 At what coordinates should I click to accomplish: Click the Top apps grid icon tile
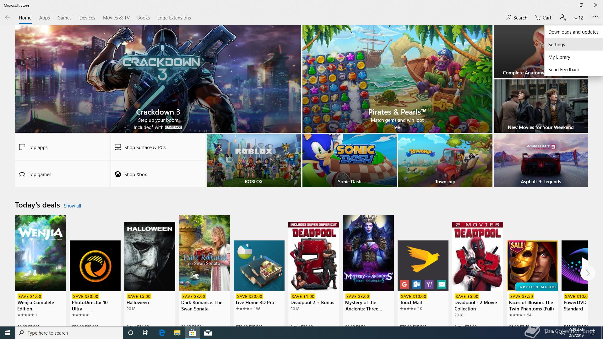pyautogui.click(x=62, y=147)
